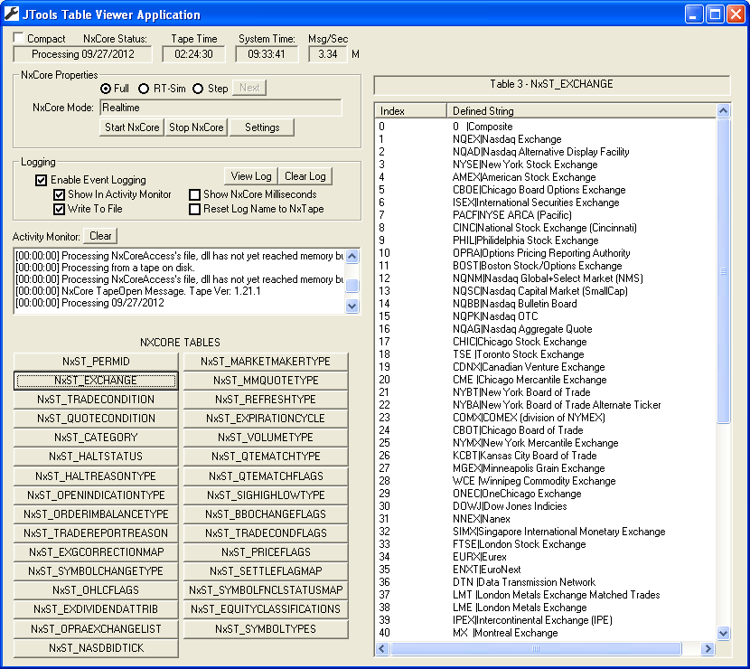Click the JTools wrench icon in title bar
Image resolution: width=750 pixels, height=669 pixels.
pyautogui.click(x=12, y=14)
